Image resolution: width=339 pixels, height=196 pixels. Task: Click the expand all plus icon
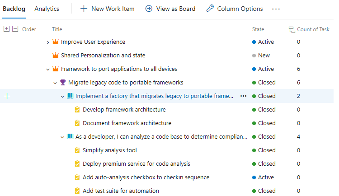6,29
